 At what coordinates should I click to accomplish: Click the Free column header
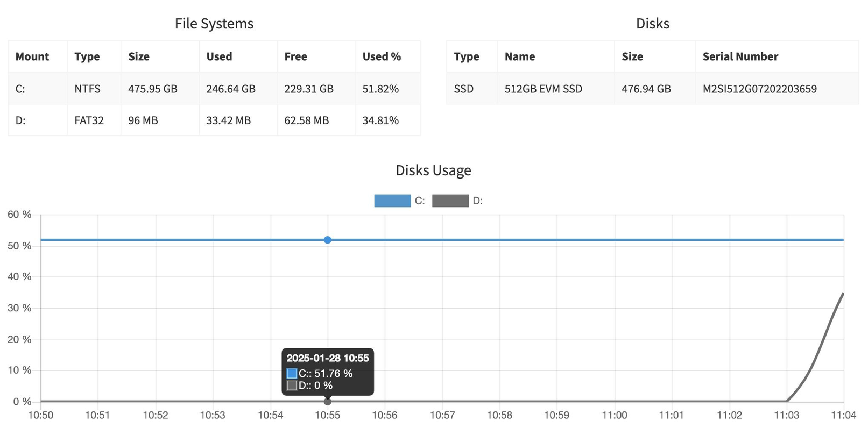point(316,56)
